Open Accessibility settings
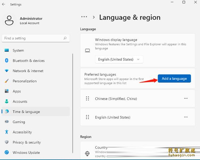 (x=22, y=132)
